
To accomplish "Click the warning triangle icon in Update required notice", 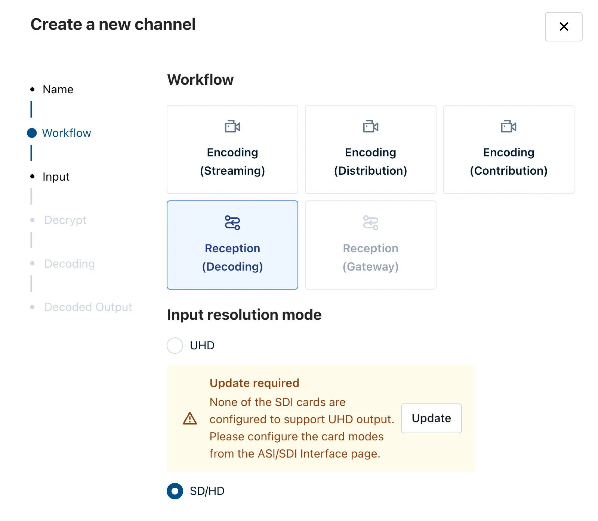I will (190, 418).
